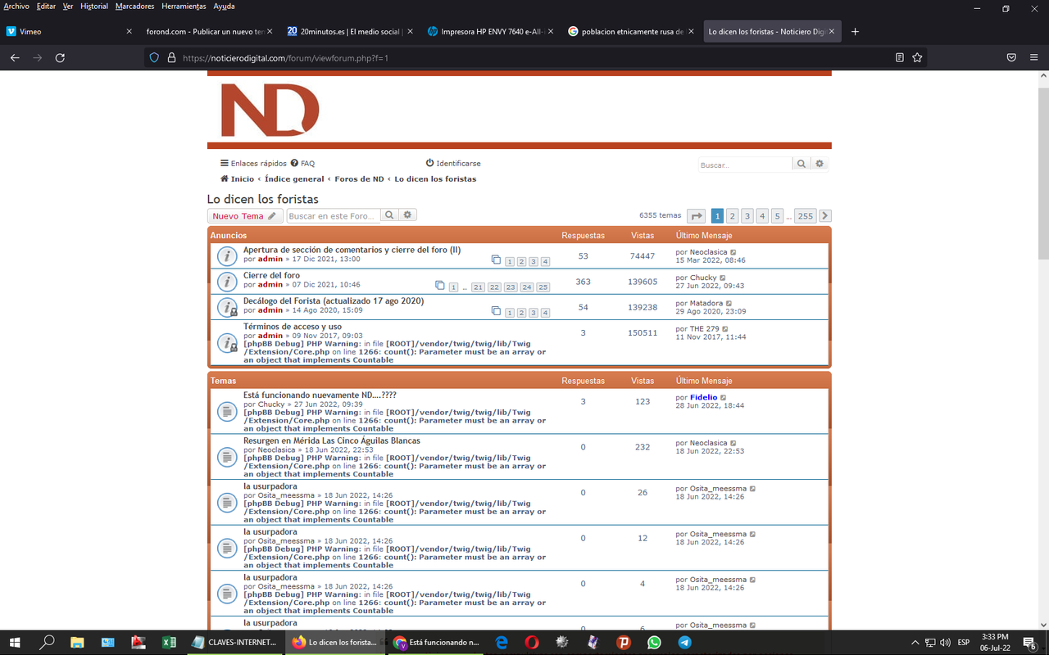This screenshot has height=655, width=1049.
Task: Click the Identificarse login link
Action: click(x=453, y=164)
